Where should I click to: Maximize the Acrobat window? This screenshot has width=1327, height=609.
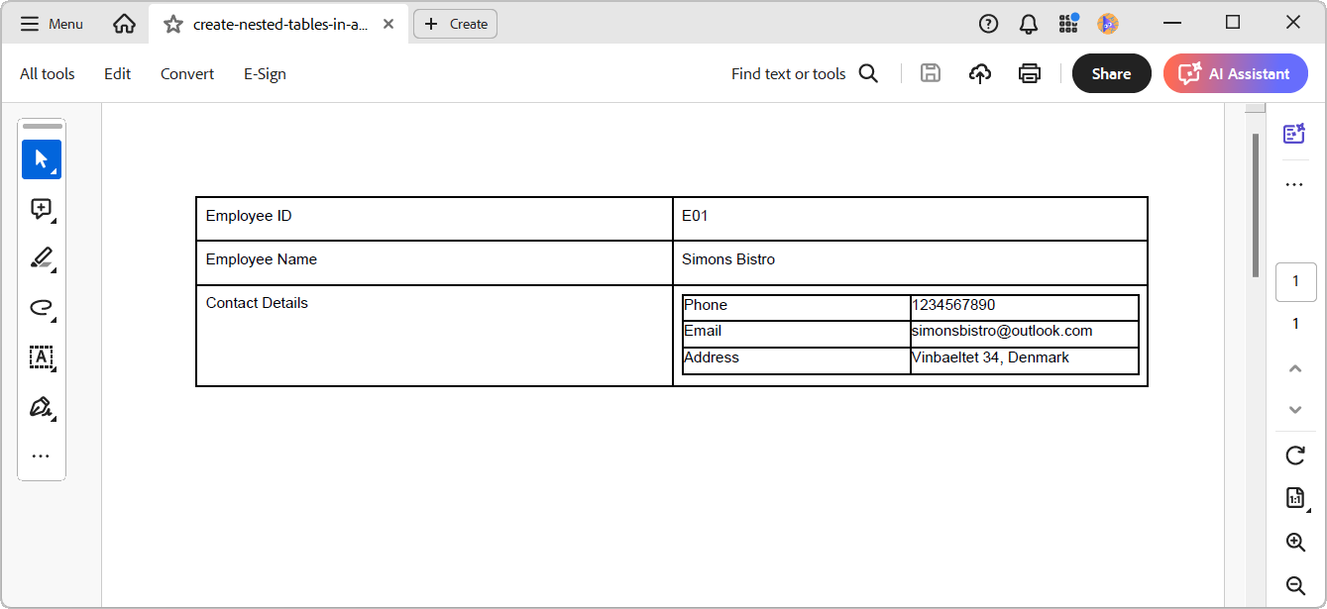click(x=1233, y=23)
